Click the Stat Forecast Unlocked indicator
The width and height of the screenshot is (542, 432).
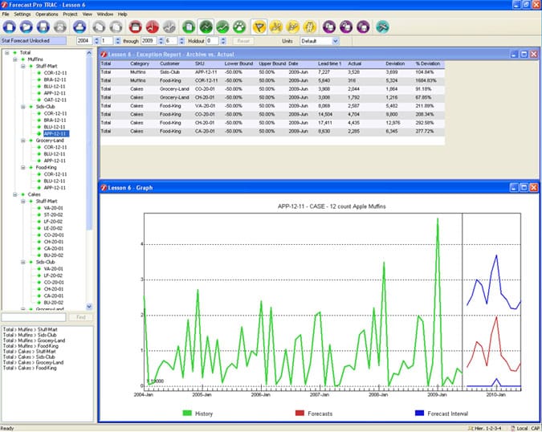pos(34,41)
